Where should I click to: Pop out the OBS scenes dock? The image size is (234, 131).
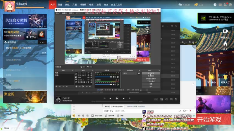click(x=73, y=70)
